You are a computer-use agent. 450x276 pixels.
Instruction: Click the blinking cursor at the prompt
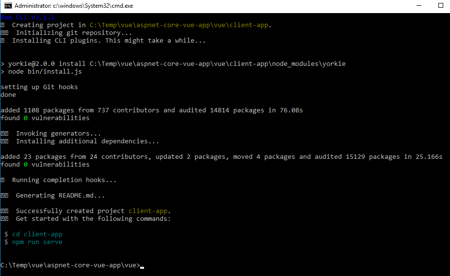pyautogui.click(x=142, y=266)
